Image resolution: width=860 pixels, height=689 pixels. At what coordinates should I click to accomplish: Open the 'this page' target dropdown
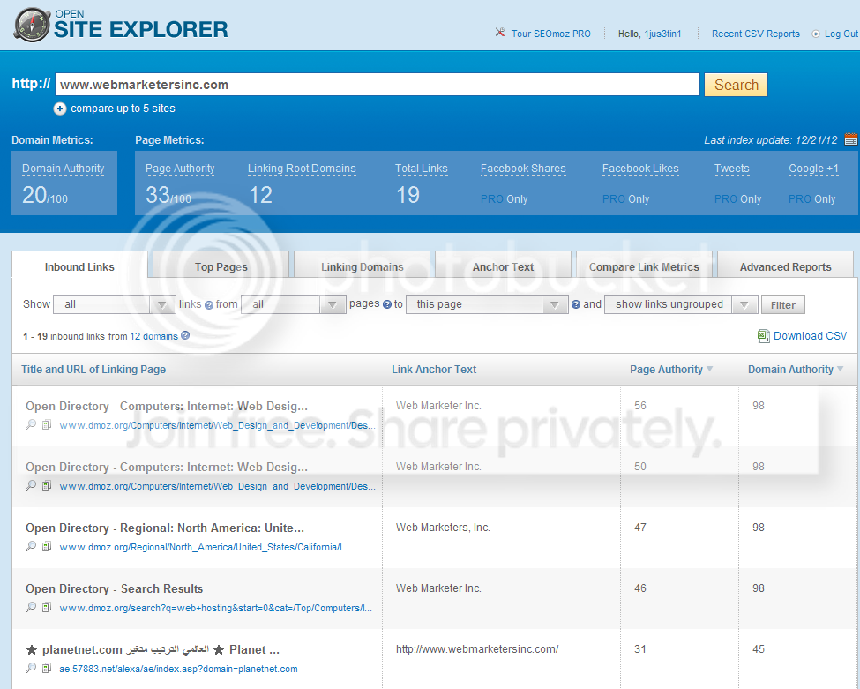487,304
